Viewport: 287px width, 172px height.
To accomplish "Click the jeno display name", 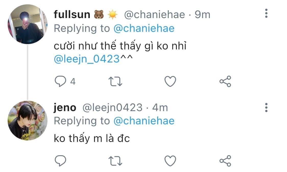I will [65, 108].
